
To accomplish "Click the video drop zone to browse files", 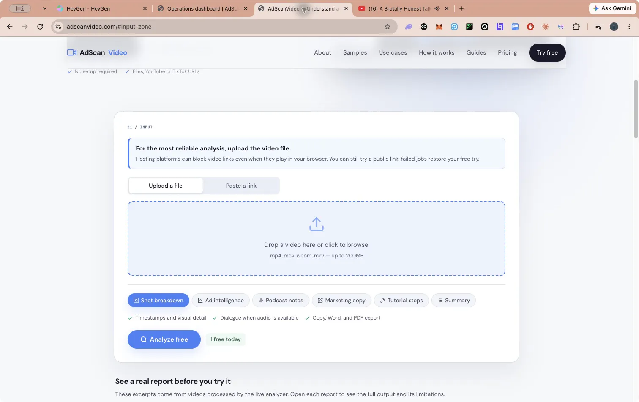I will tap(317, 239).
